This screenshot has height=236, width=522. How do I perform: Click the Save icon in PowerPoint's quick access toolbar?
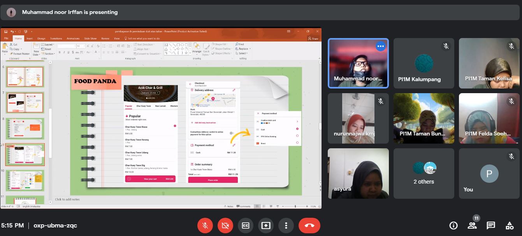pos(6,31)
